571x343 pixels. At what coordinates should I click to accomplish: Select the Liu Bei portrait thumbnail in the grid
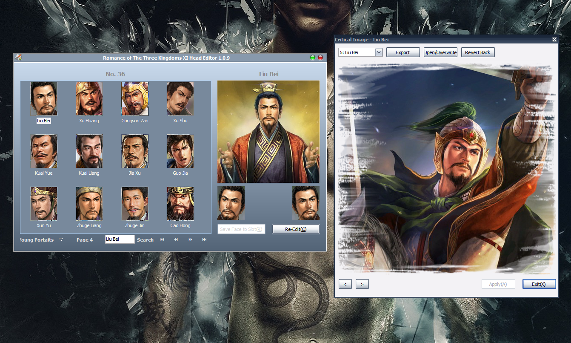tap(44, 99)
